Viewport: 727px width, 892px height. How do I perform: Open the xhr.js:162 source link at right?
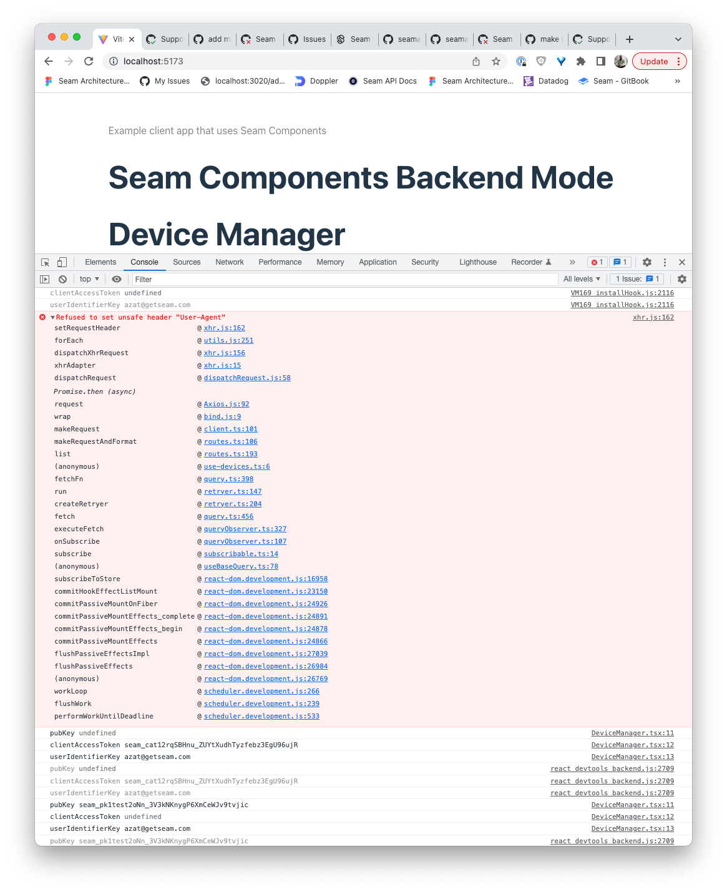[653, 318]
